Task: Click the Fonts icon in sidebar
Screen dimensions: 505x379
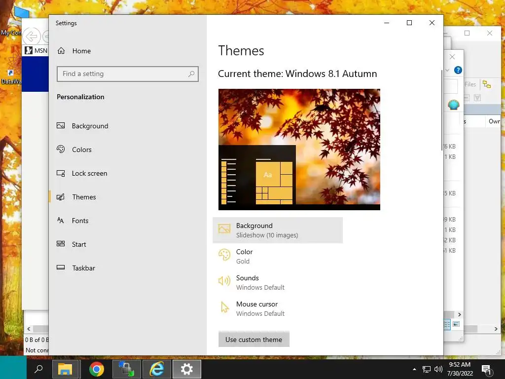Action: point(61,221)
